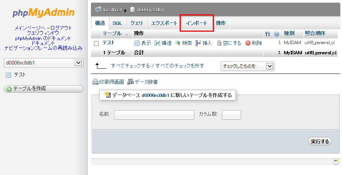This screenshot has height=175, width=343.
Task: Switch to the SQL tab
Action: (x=117, y=23)
